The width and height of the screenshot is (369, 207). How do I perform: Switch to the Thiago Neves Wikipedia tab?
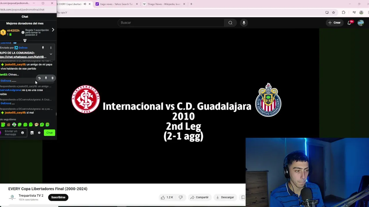click(164, 4)
